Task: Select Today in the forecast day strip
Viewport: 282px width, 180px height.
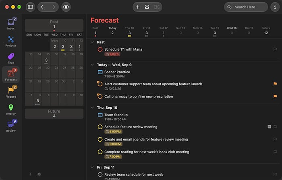Action: pyautogui.click(x=112, y=31)
